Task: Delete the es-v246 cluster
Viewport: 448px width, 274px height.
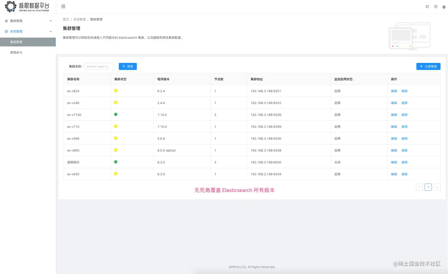Action: (x=404, y=103)
